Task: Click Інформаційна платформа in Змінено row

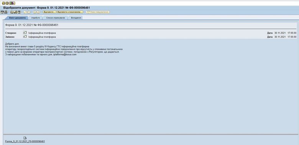Action: click(x=42, y=37)
